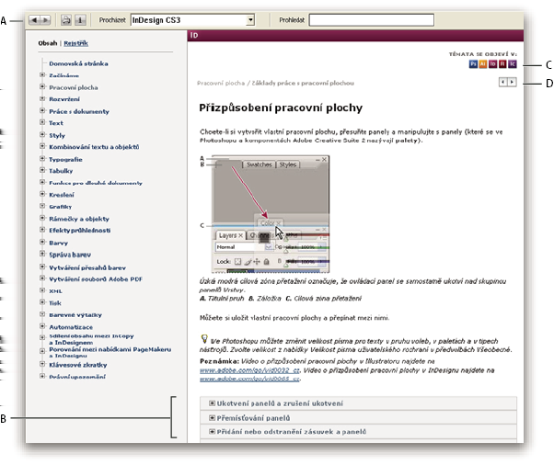Click the Pracovní plocha breadcrumb link

(221, 83)
